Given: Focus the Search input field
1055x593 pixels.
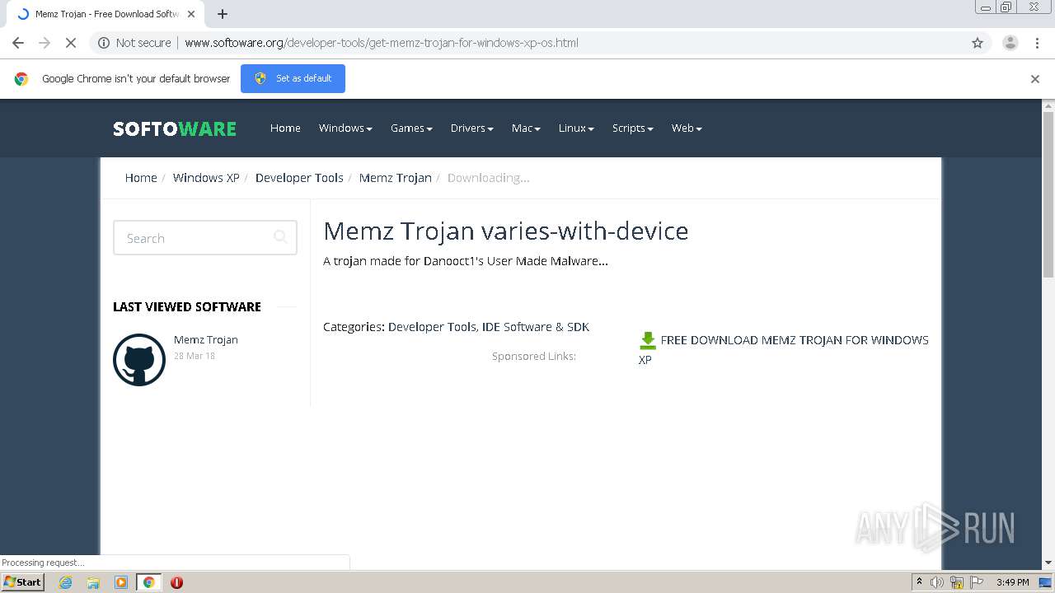Looking at the screenshot, I should coord(205,238).
